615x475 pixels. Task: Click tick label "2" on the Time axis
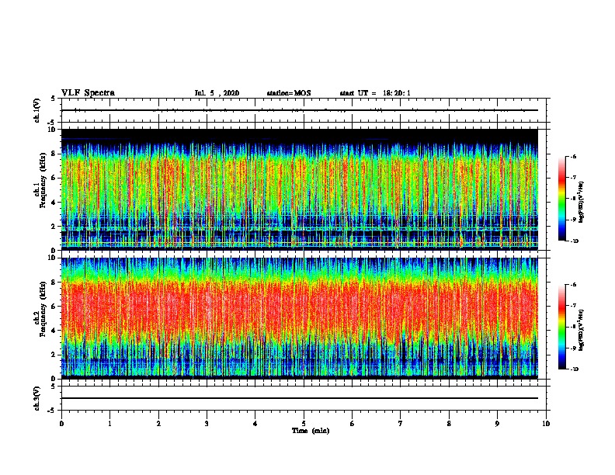coord(158,424)
